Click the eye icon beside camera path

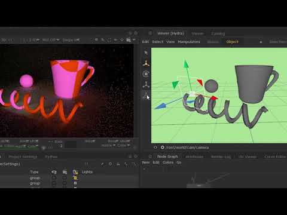(155, 148)
